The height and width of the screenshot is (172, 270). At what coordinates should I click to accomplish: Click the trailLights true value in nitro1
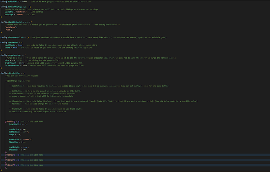25,147
